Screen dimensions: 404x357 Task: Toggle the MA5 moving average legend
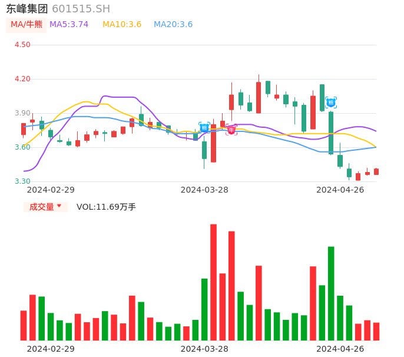69,25
